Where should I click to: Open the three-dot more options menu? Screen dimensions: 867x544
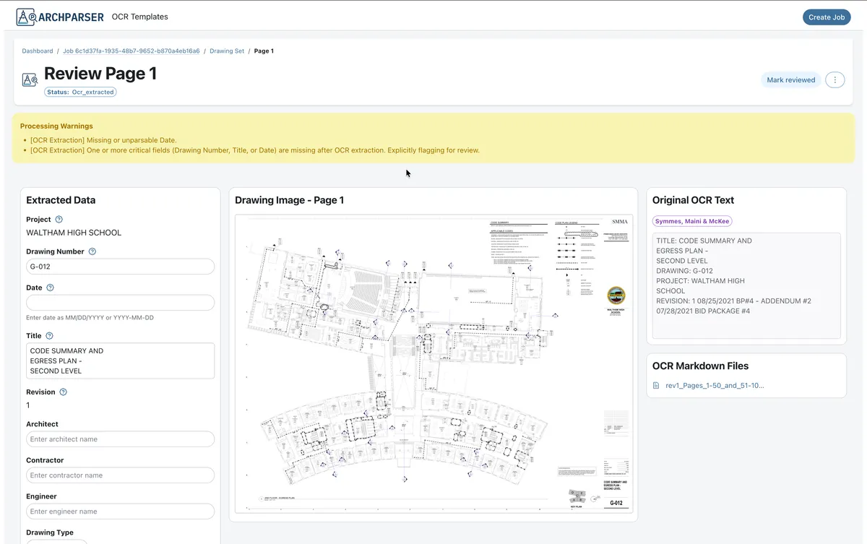[835, 80]
